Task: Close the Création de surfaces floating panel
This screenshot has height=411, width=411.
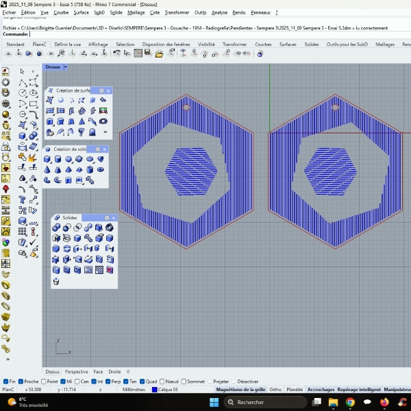Action: [108, 90]
